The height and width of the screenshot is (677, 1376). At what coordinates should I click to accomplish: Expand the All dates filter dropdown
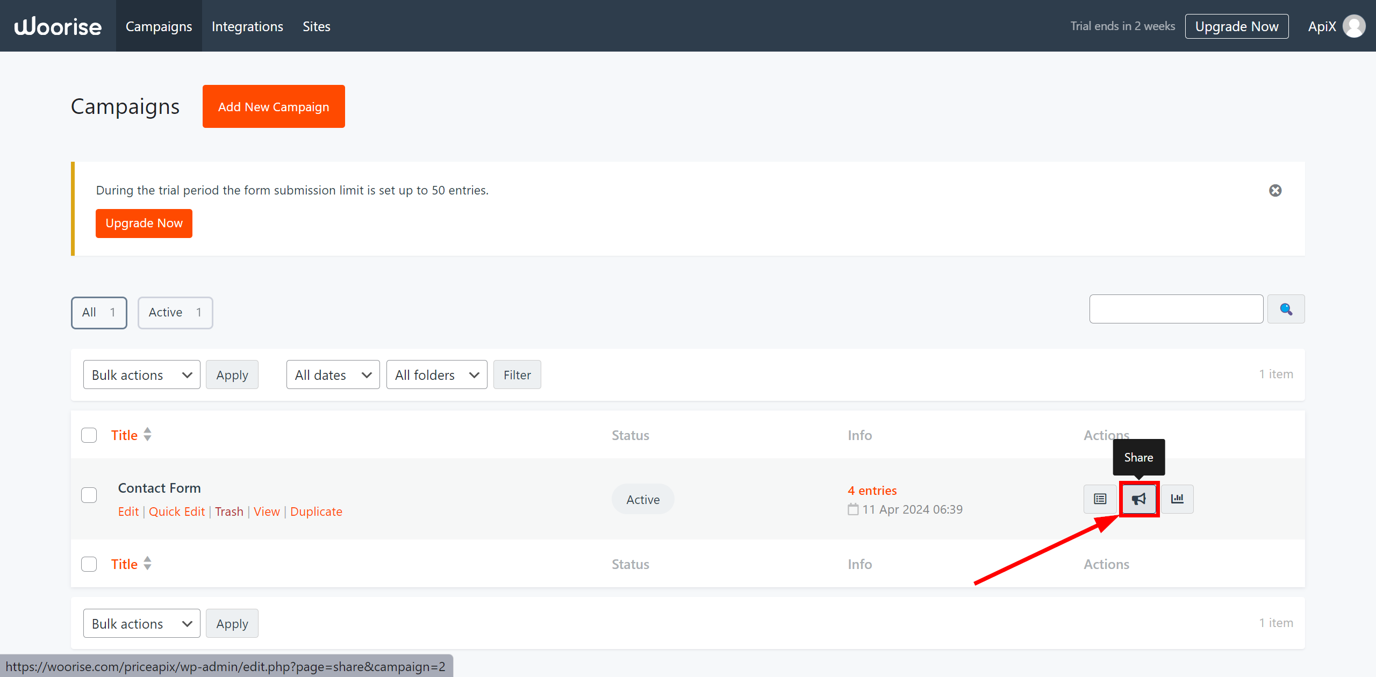(x=332, y=374)
